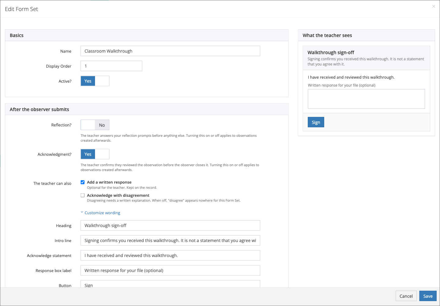This screenshot has width=440, height=306.
Task: Click the Reflection? help text
Action: click(169, 138)
